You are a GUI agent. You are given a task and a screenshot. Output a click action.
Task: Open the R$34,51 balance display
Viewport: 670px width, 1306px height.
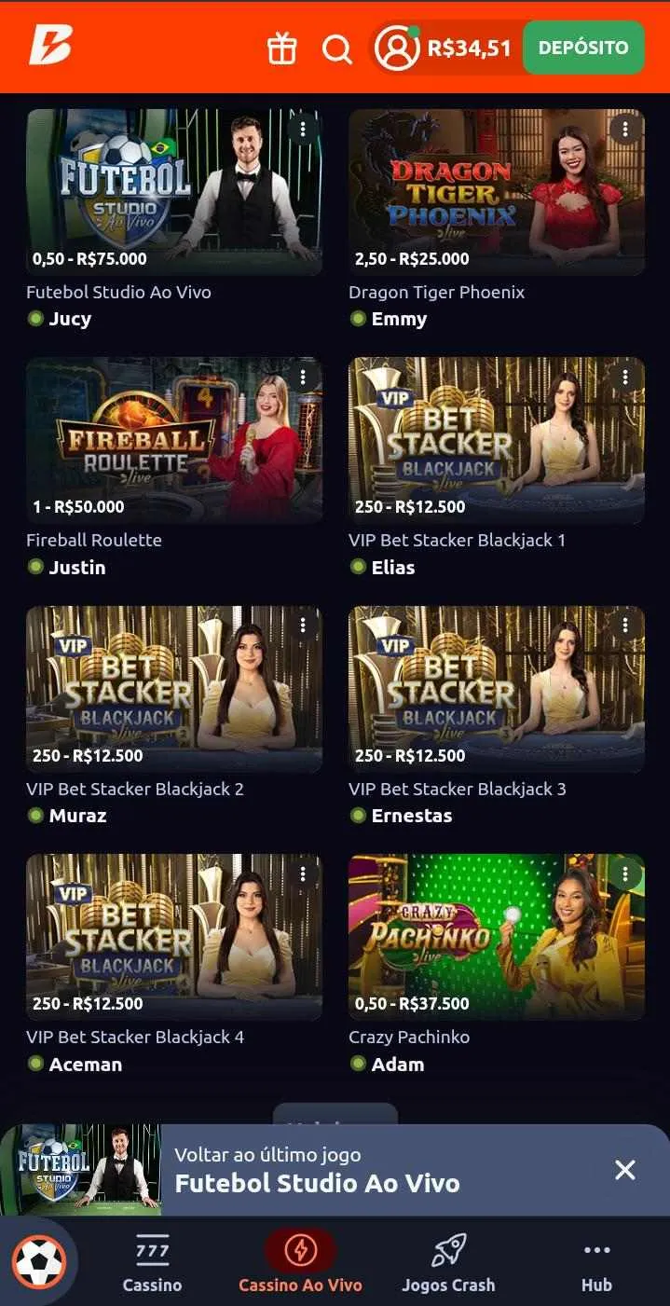coord(470,48)
